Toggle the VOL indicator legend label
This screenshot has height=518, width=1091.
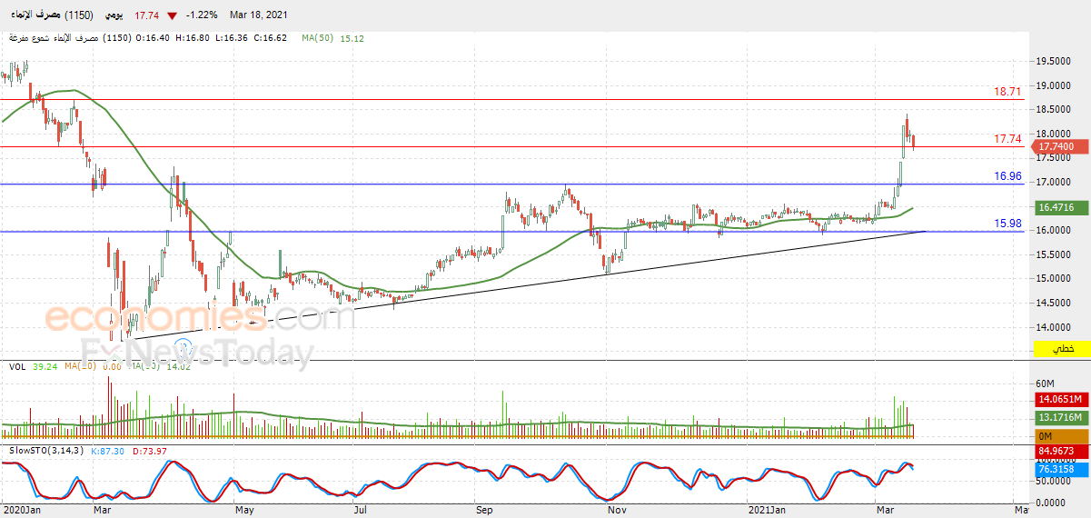pyautogui.click(x=16, y=366)
